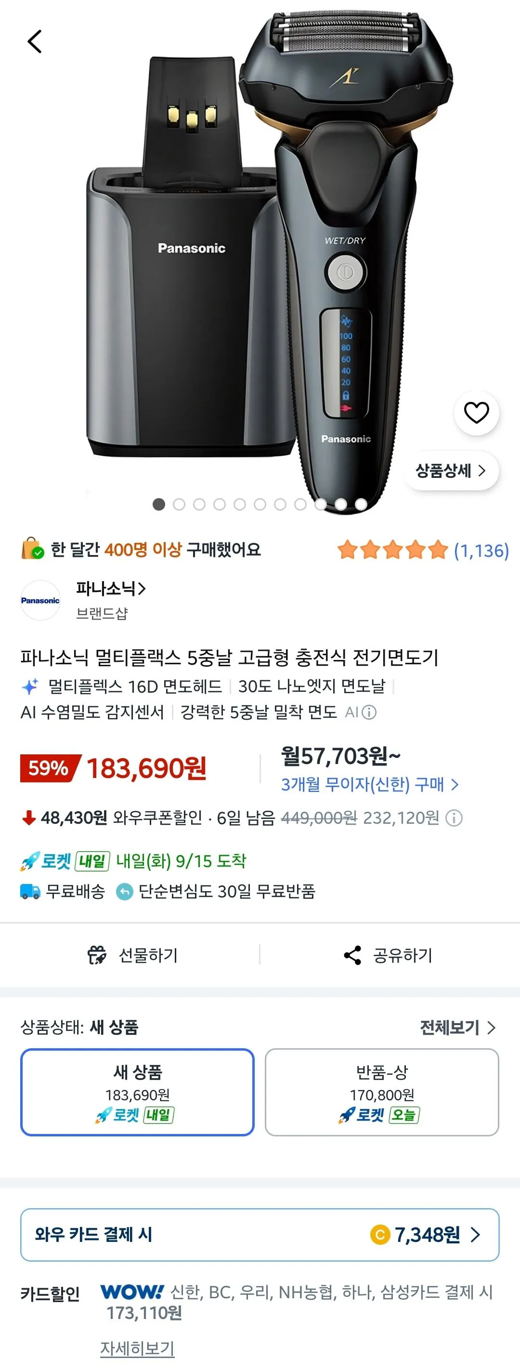
Task: Tap the share icon for 공유하기
Action: click(x=352, y=955)
